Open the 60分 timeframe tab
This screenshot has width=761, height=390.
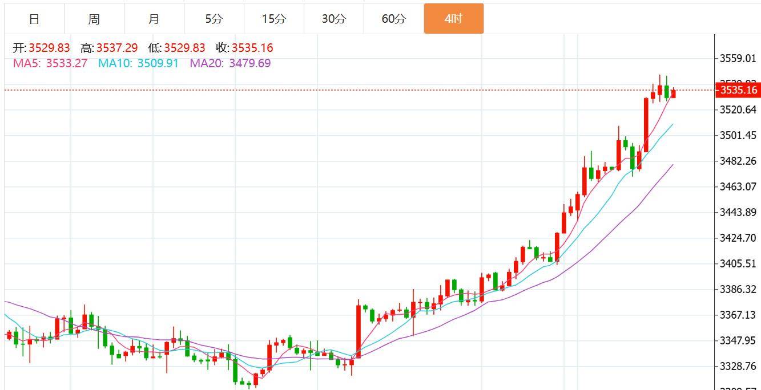pyautogui.click(x=394, y=19)
